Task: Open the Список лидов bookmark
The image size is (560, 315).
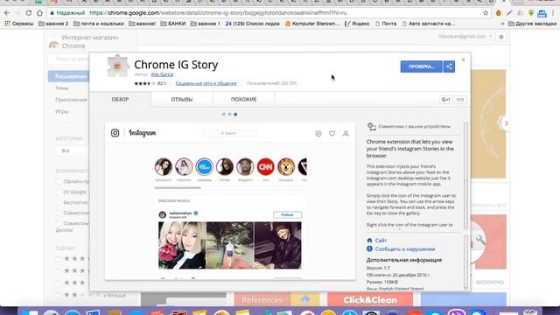Action: (x=253, y=24)
